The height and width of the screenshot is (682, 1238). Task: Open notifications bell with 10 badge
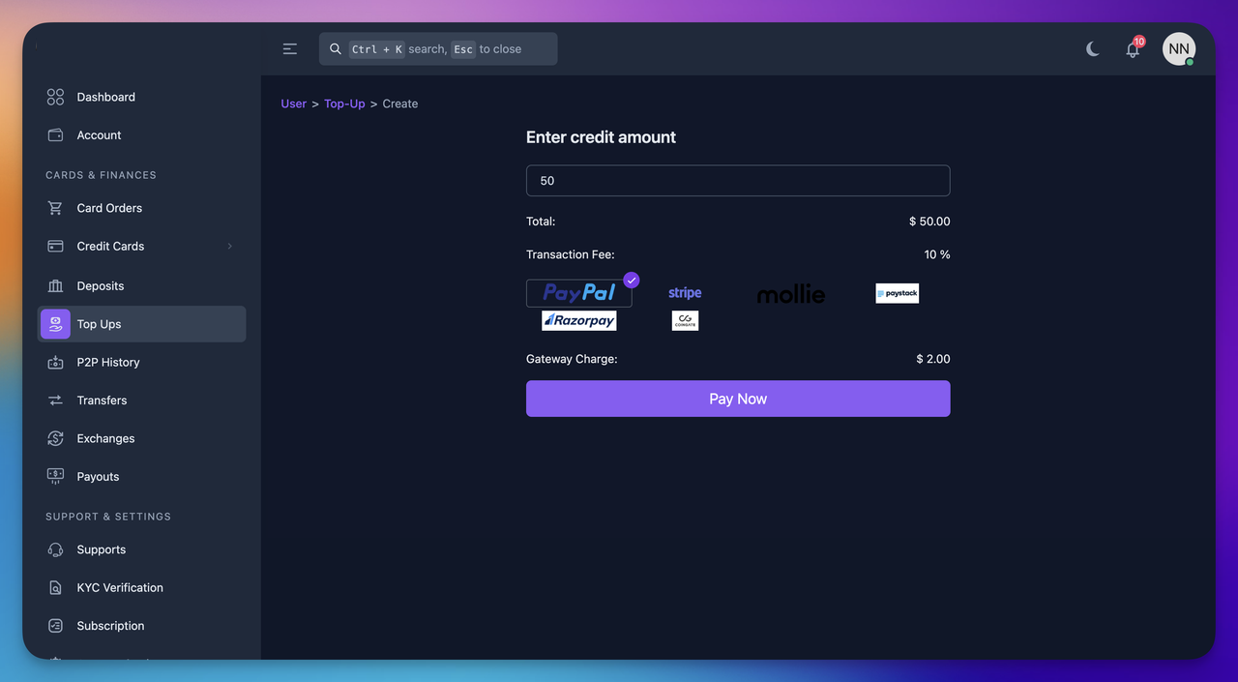click(x=1134, y=48)
